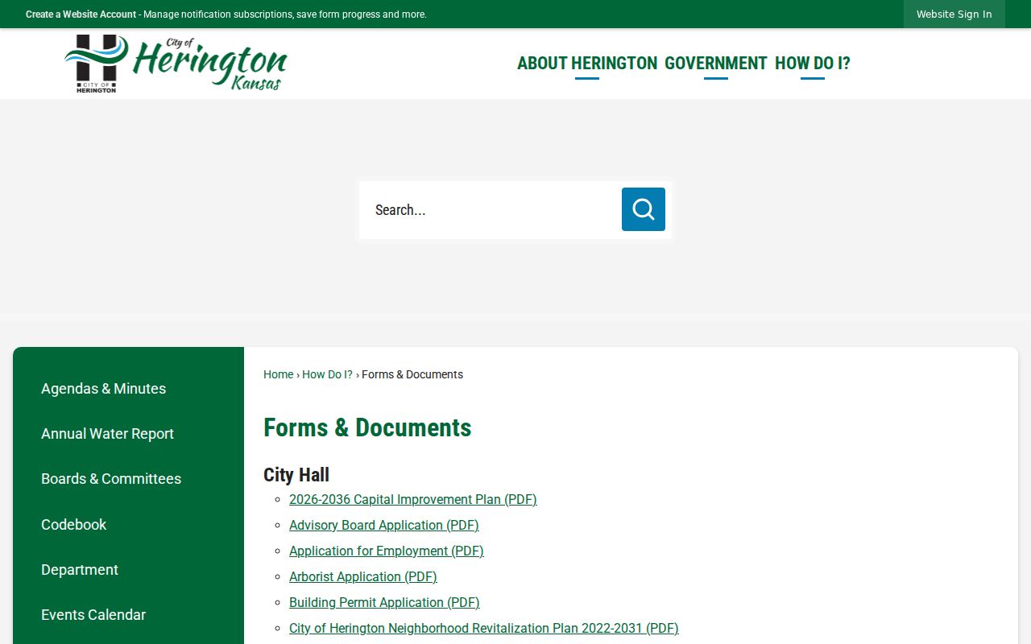The image size is (1031, 644).
Task: Click the Create a Website Account link
Action: coord(81,14)
